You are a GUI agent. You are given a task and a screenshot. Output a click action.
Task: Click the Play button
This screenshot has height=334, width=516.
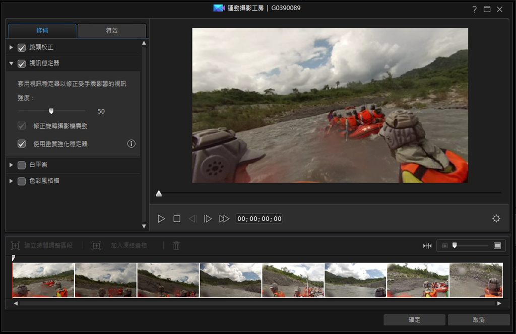pyautogui.click(x=161, y=219)
